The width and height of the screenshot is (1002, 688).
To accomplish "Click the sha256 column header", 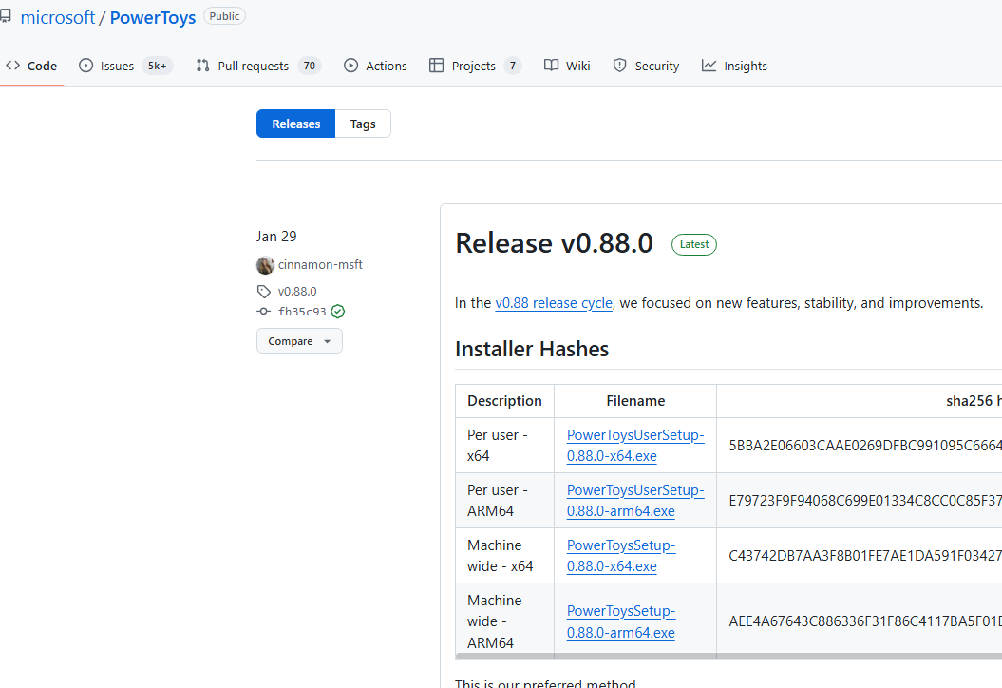I will 860,401.
